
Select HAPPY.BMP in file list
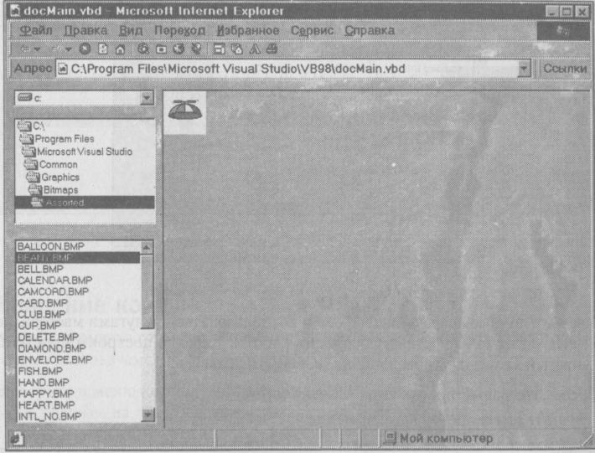tap(46, 394)
